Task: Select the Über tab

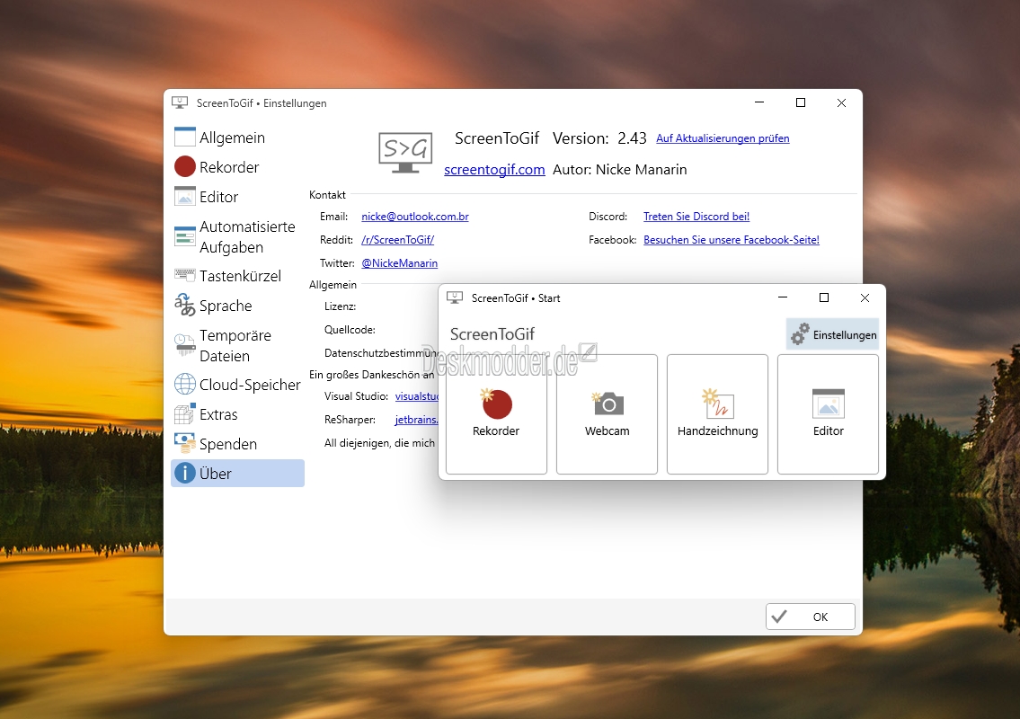Action: coord(216,474)
